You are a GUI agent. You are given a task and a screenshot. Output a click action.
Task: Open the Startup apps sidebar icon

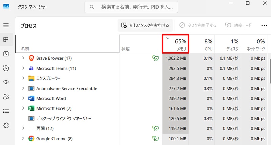6,82
